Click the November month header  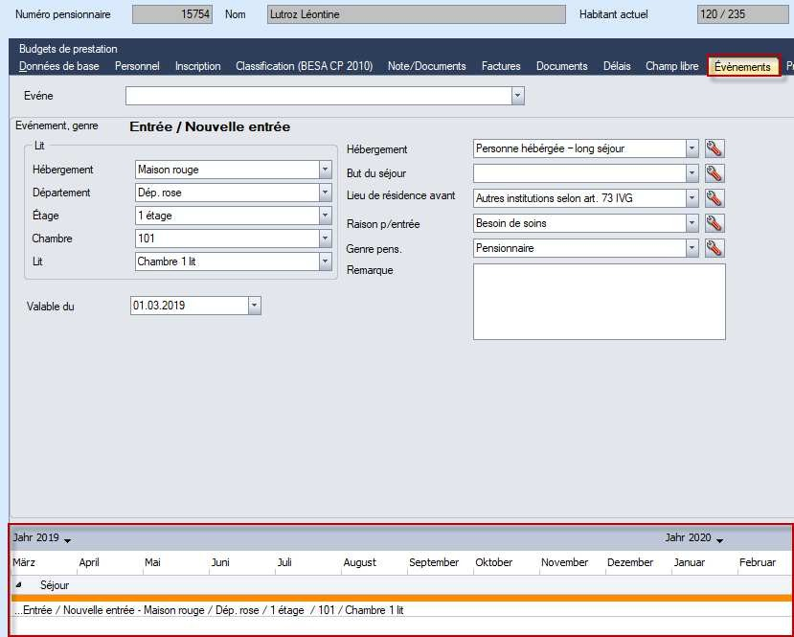coord(564,562)
